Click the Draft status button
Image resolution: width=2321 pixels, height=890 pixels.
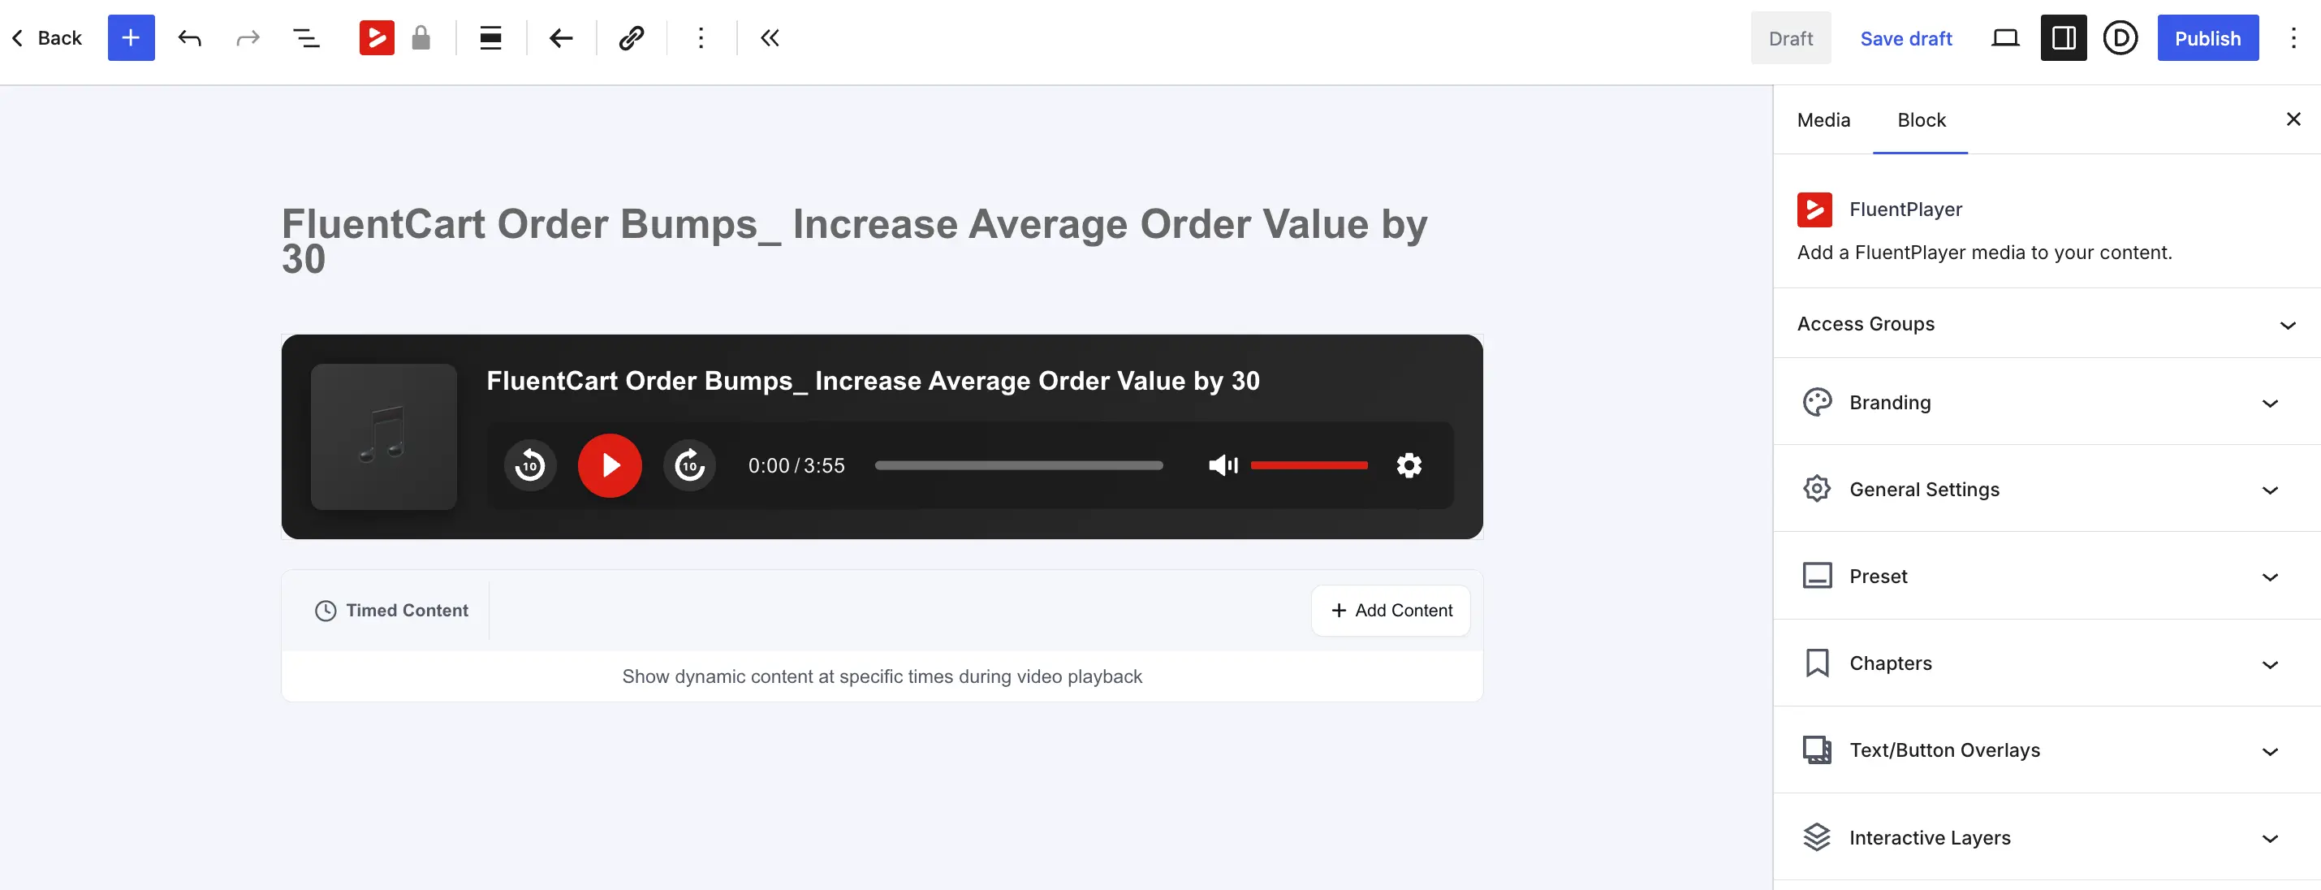coord(1790,38)
